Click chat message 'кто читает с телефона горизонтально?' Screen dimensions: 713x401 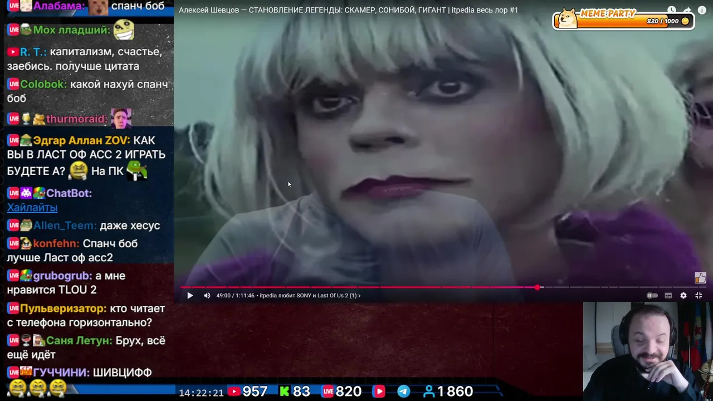(x=86, y=315)
